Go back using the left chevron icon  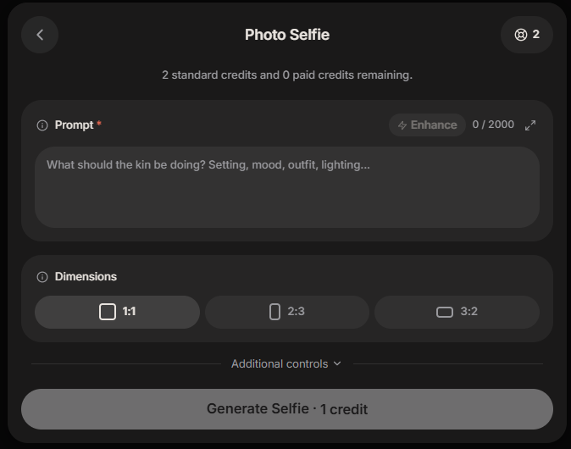click(40, 35)
